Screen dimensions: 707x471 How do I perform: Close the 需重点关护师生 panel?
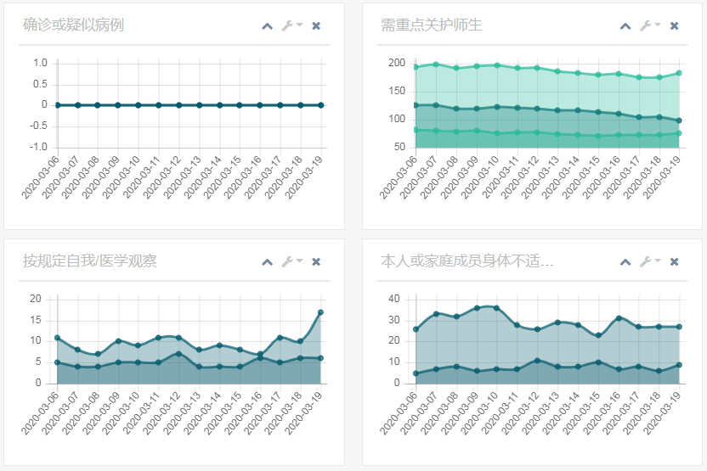coord(675,26)
